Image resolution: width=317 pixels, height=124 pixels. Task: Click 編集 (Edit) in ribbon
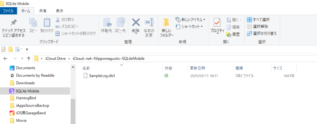coord(233,27)
